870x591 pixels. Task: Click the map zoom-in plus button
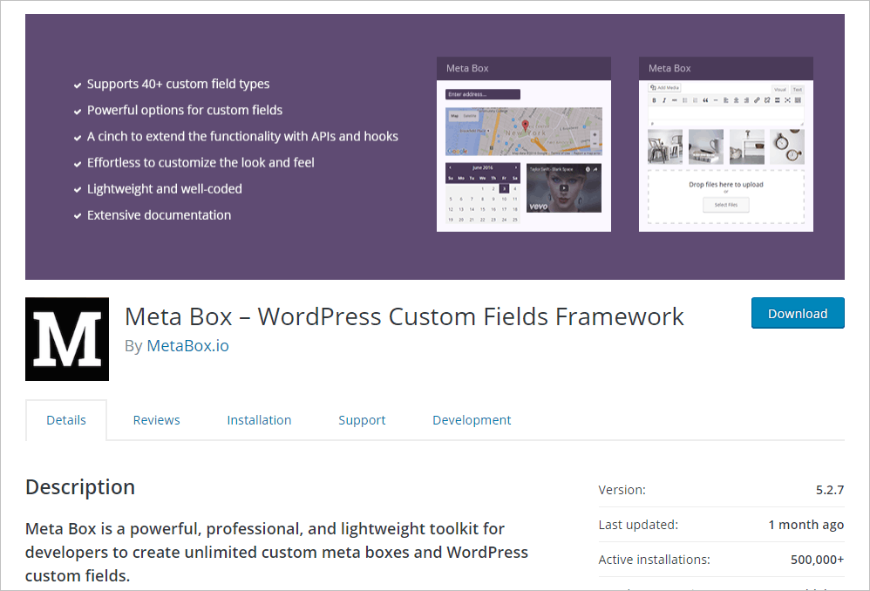(595, 135)
